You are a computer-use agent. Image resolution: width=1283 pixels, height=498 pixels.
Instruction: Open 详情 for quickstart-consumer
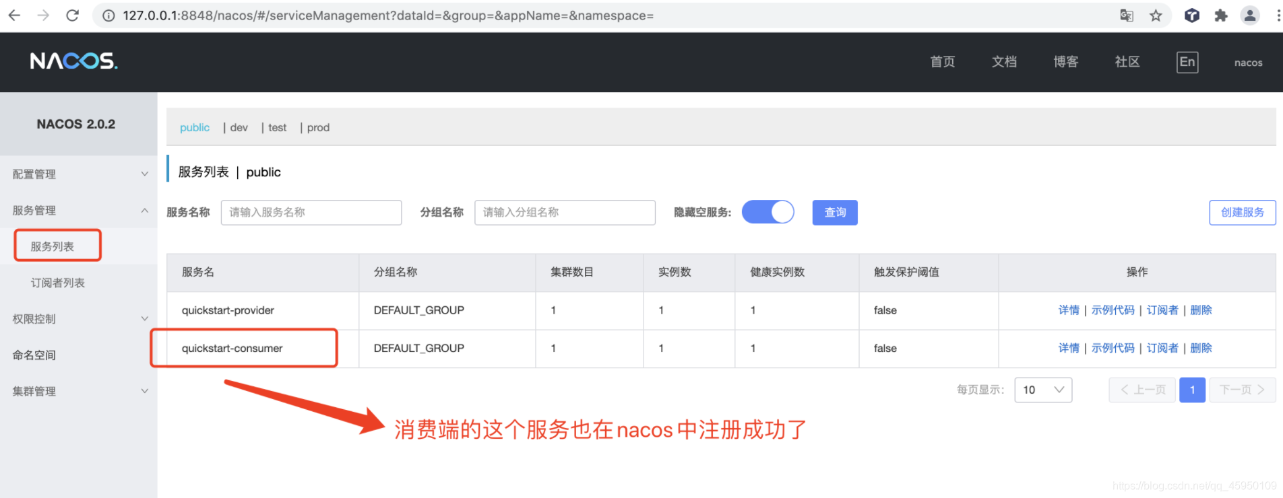[x=1069, y=348]
